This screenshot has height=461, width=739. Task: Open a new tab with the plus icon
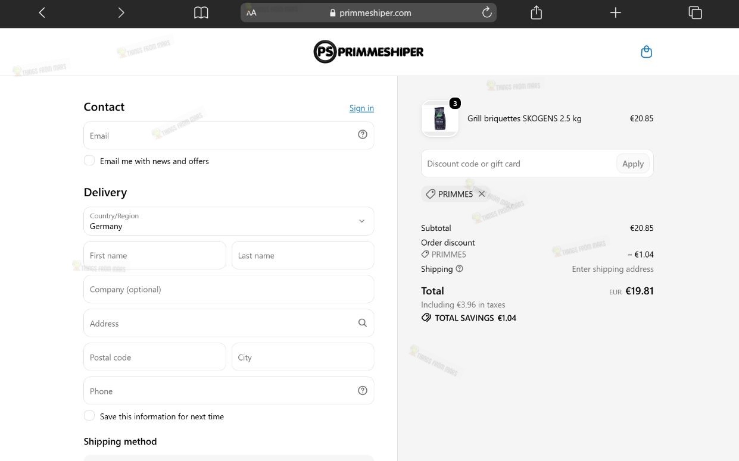pos(616,12)
